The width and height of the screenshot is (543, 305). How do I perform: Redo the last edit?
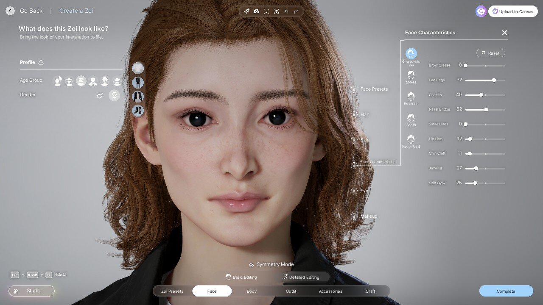[x=296, y=11]
